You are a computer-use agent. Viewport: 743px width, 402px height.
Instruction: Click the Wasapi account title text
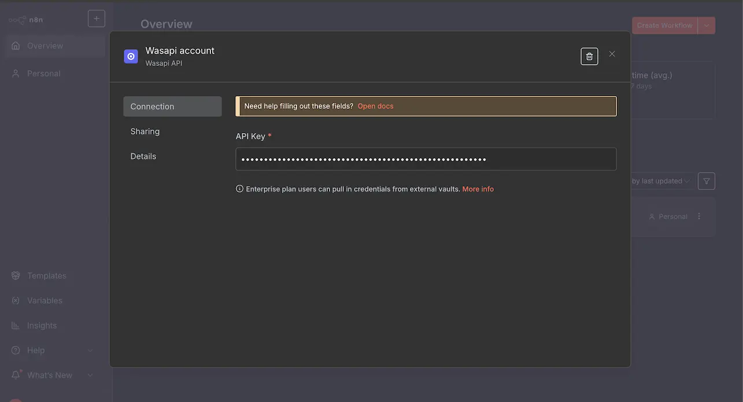(x=180, y=50)
